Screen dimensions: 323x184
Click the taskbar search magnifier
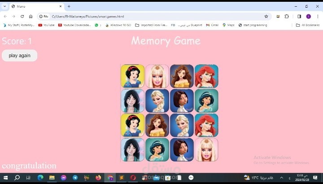coord(17,178)
